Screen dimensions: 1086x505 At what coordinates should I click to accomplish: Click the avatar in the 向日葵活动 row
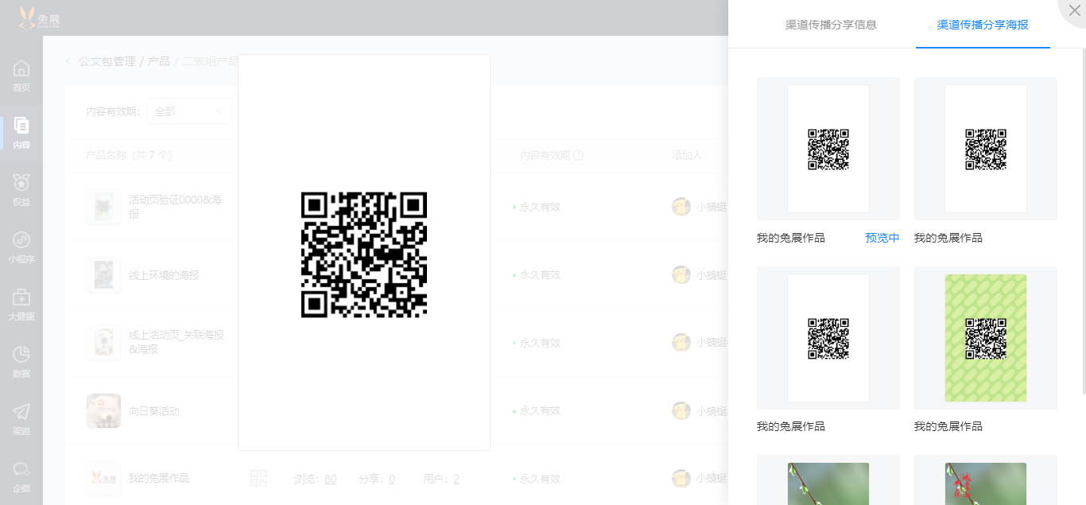tap(681, 410)
